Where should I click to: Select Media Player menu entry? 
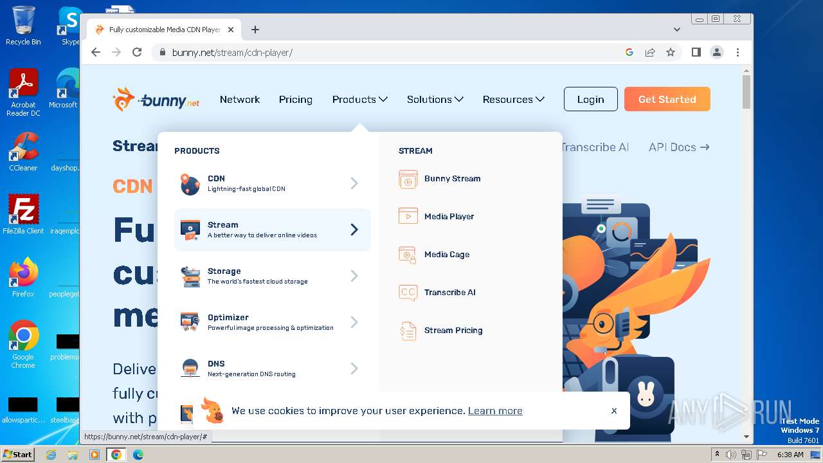point(449,217)
